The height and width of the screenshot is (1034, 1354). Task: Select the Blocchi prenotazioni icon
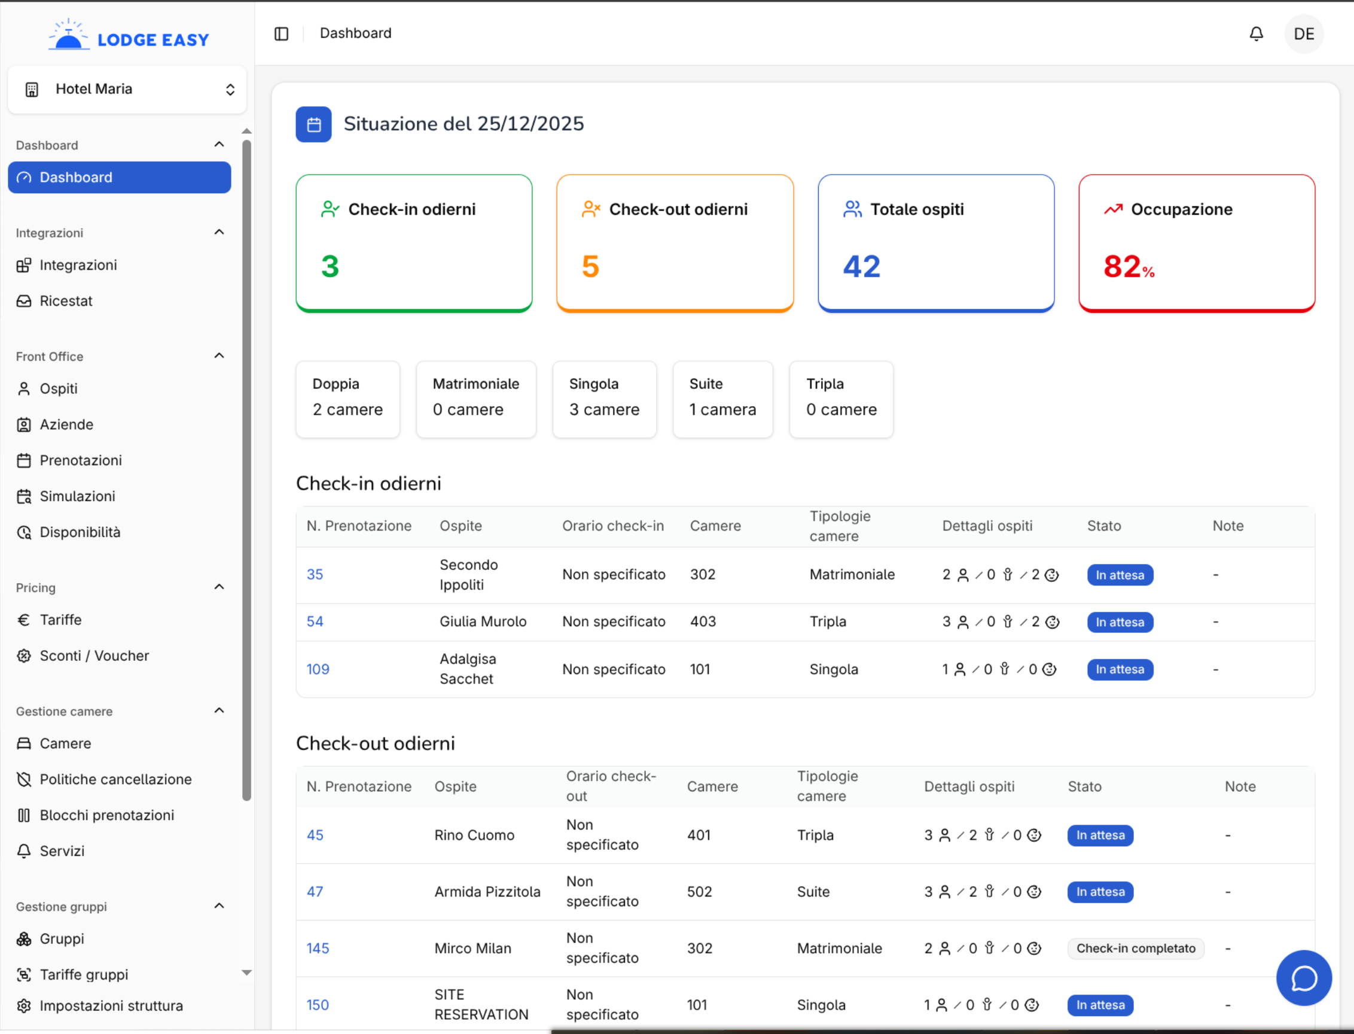(x=24, y=815)
